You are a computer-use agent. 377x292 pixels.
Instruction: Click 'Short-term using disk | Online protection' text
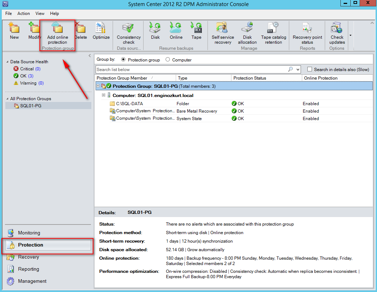204,233
